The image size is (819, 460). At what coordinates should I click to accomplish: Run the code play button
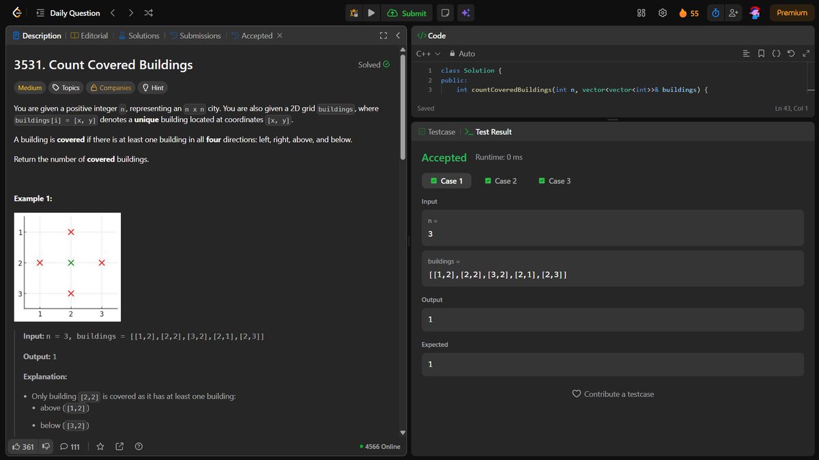pos(371,13)
